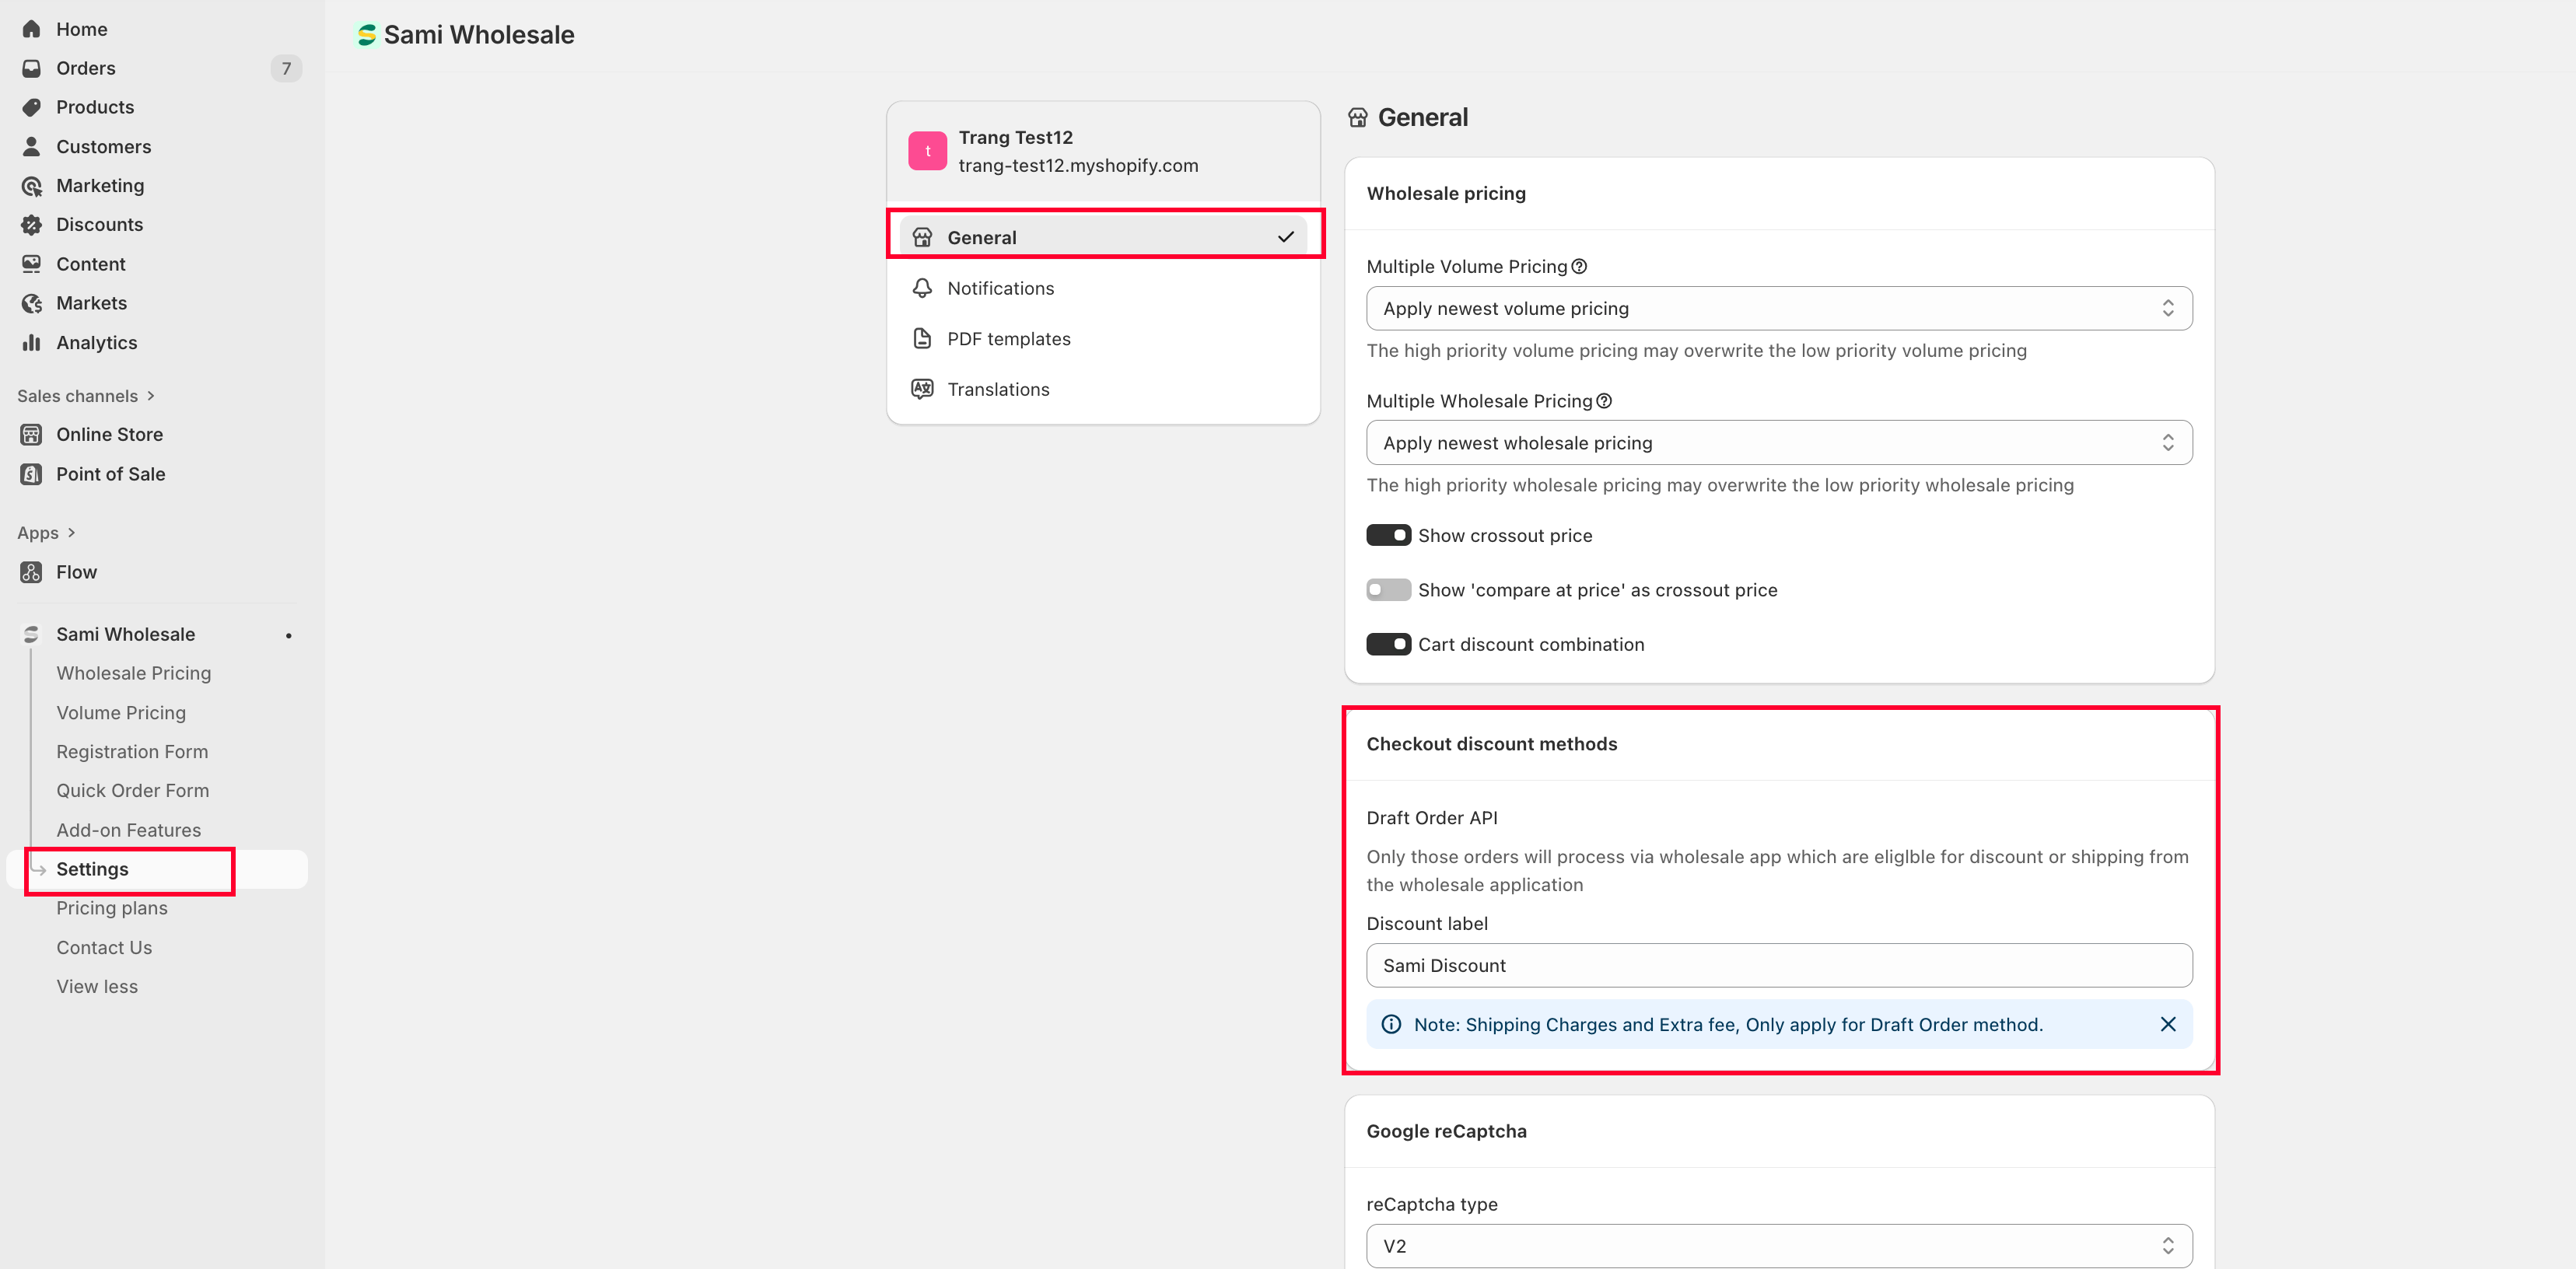Open Volume Pricing in Sami Wholesale menu
The width and height of the screenshot is (2576, 1269).
121,712
